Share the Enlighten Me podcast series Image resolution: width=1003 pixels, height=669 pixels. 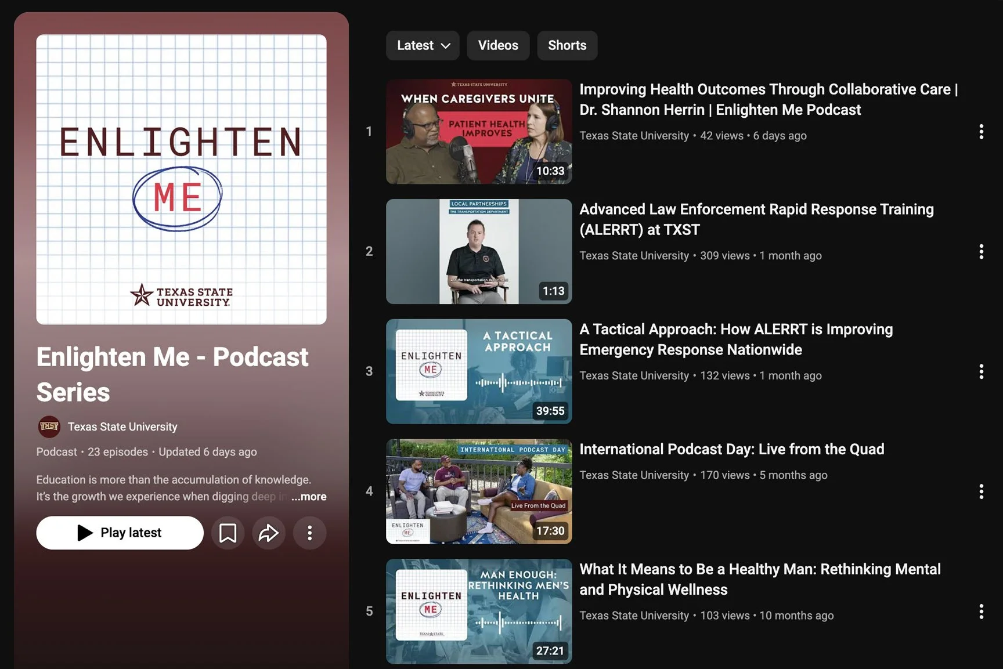268,533
